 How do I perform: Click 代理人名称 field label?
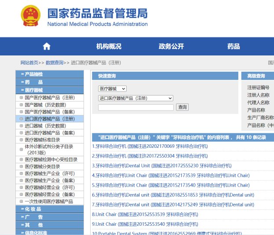tap(258, 103)
